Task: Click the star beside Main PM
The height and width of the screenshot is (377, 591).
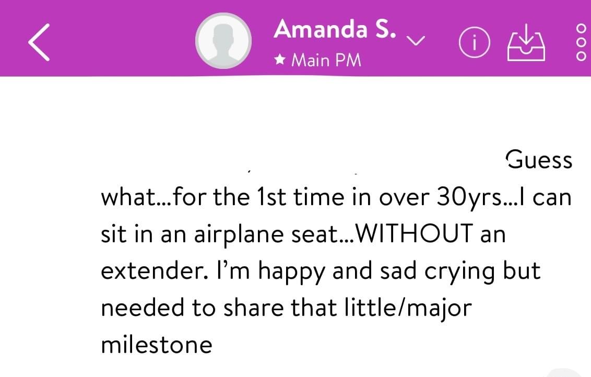Action: pos(280,59)
